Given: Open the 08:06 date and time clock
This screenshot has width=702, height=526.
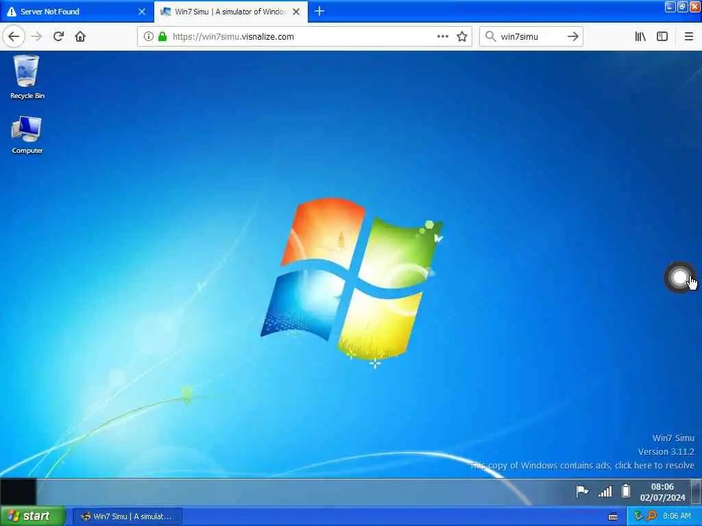Looking at the screenshot, I should coord(662,492).
